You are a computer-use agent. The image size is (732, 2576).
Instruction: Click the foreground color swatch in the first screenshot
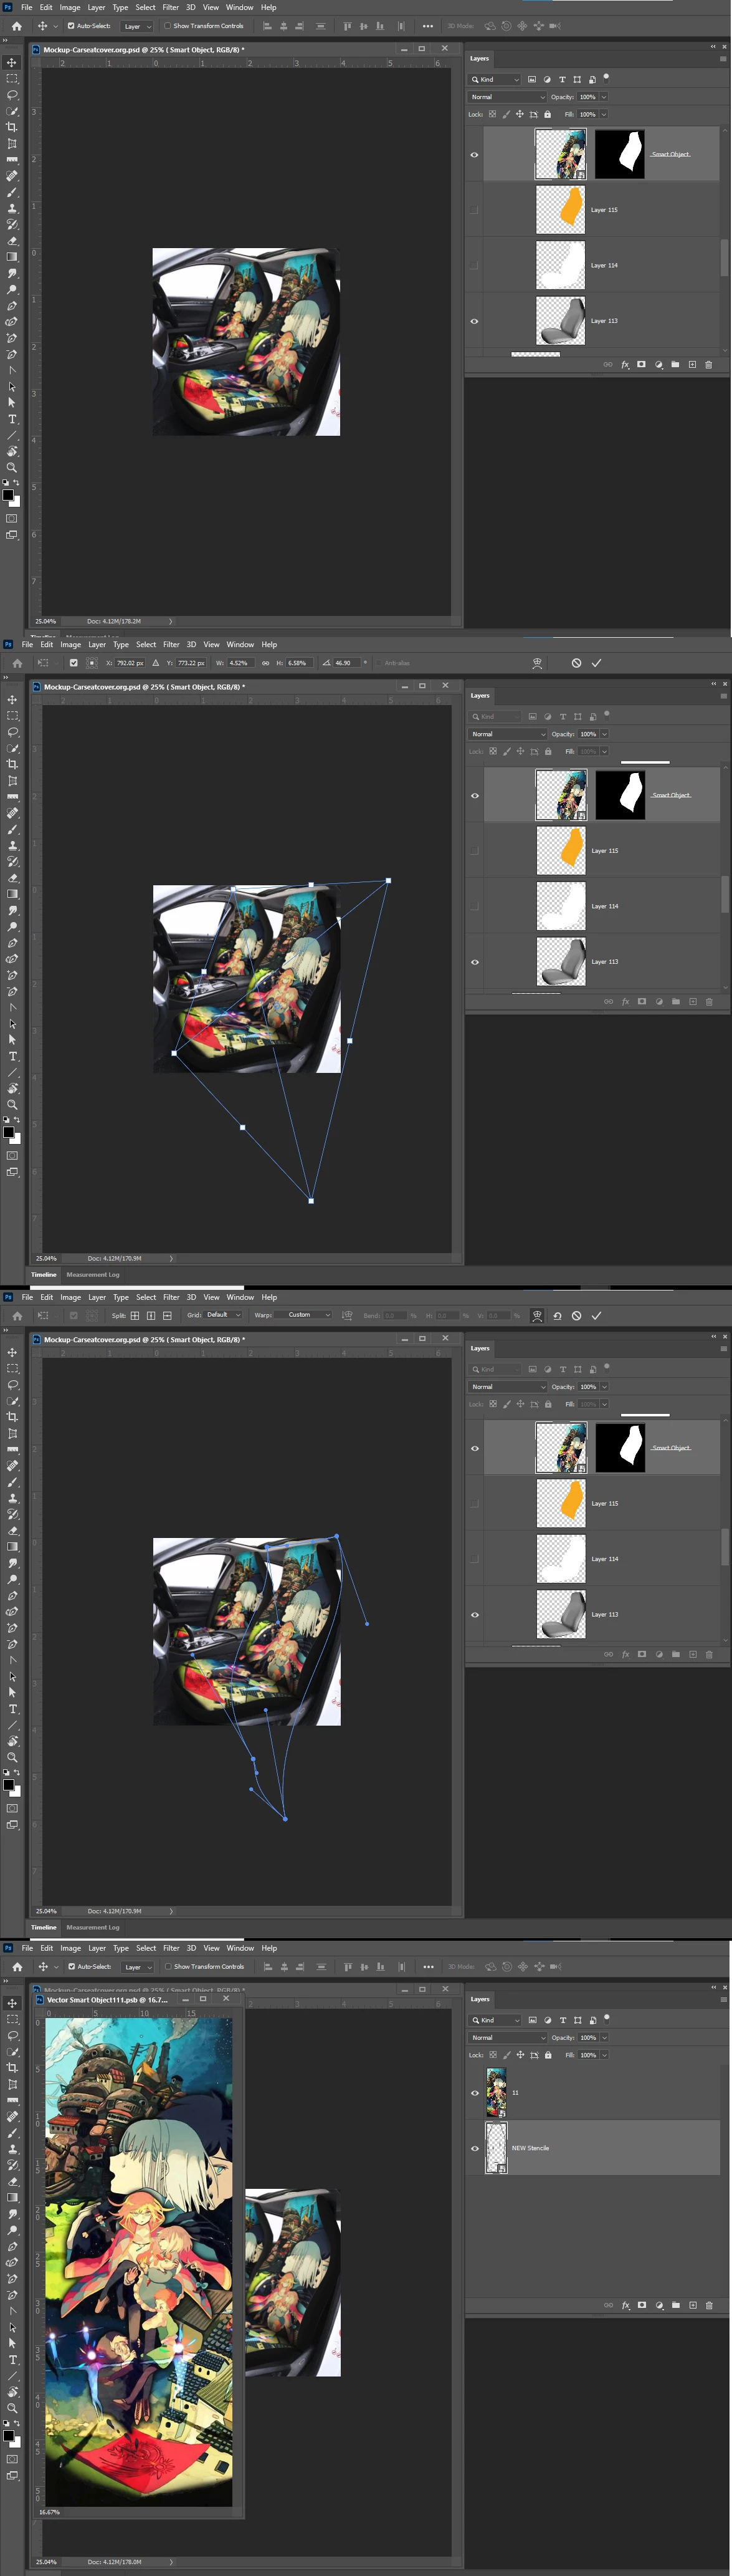[7, 494]
